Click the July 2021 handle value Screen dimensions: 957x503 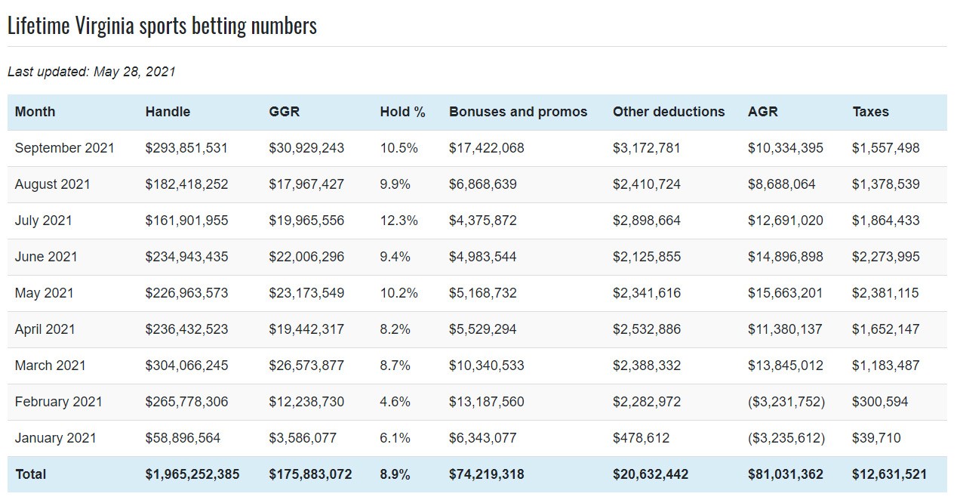[186, 221]
